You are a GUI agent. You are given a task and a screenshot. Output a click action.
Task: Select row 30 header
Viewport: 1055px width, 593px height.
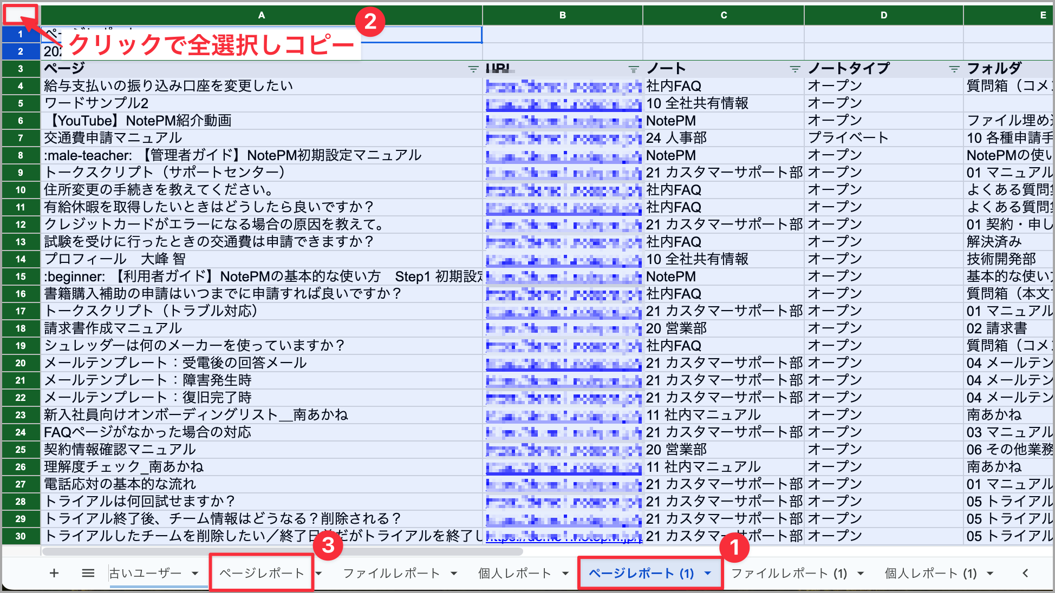21,536
